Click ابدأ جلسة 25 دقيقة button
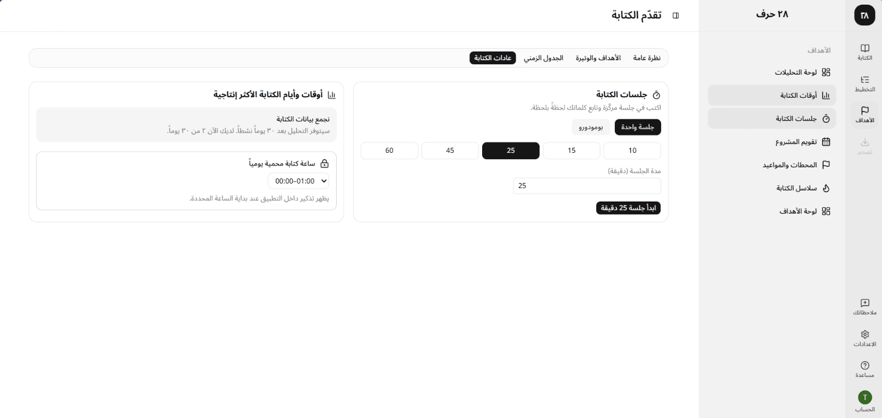The image size is (882, 418). tap(628, 208)
